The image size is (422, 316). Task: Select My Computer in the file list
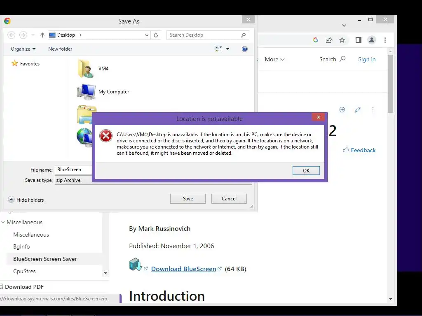[103, 92]
